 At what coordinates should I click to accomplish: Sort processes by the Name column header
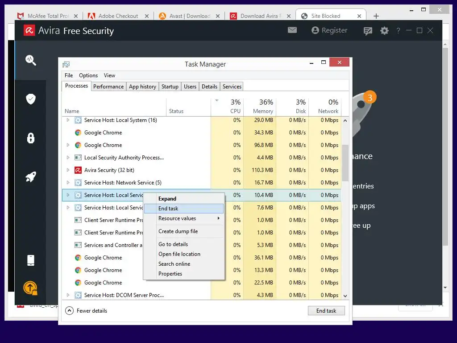tap(114, 106)
